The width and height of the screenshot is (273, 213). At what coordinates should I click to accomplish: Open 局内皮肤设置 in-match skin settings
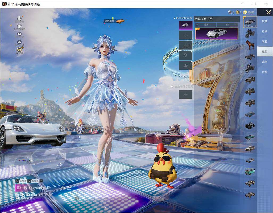(x=183, y=18)
